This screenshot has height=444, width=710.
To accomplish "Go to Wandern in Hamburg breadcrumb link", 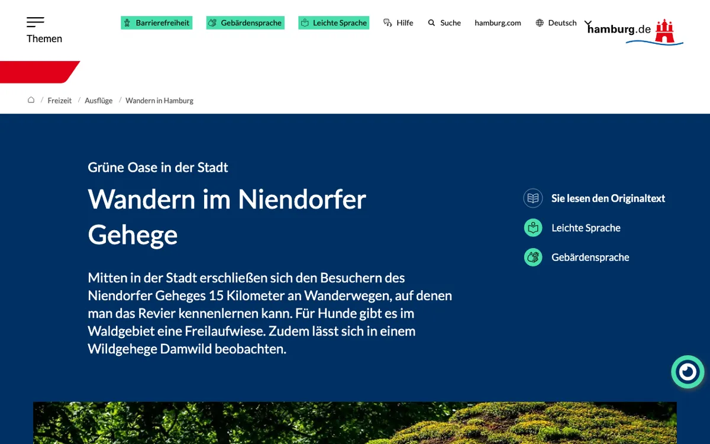I will click(160, 101).
